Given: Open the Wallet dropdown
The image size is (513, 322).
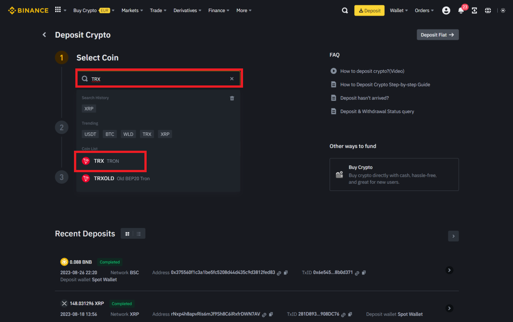Looking at the screenshot, I should [x=399, y=10].
